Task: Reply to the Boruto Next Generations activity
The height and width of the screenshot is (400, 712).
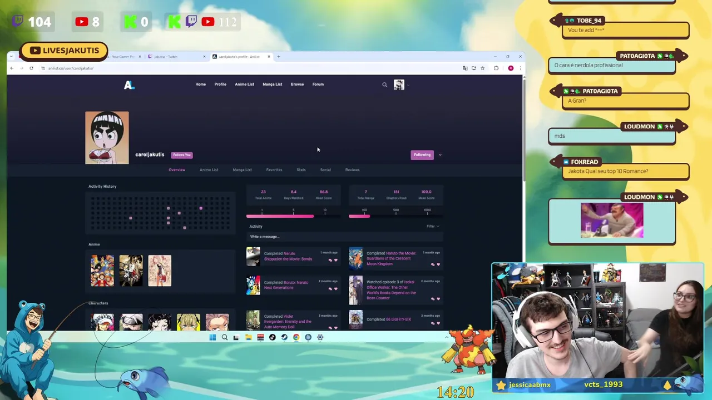Action: pos(330,289)
